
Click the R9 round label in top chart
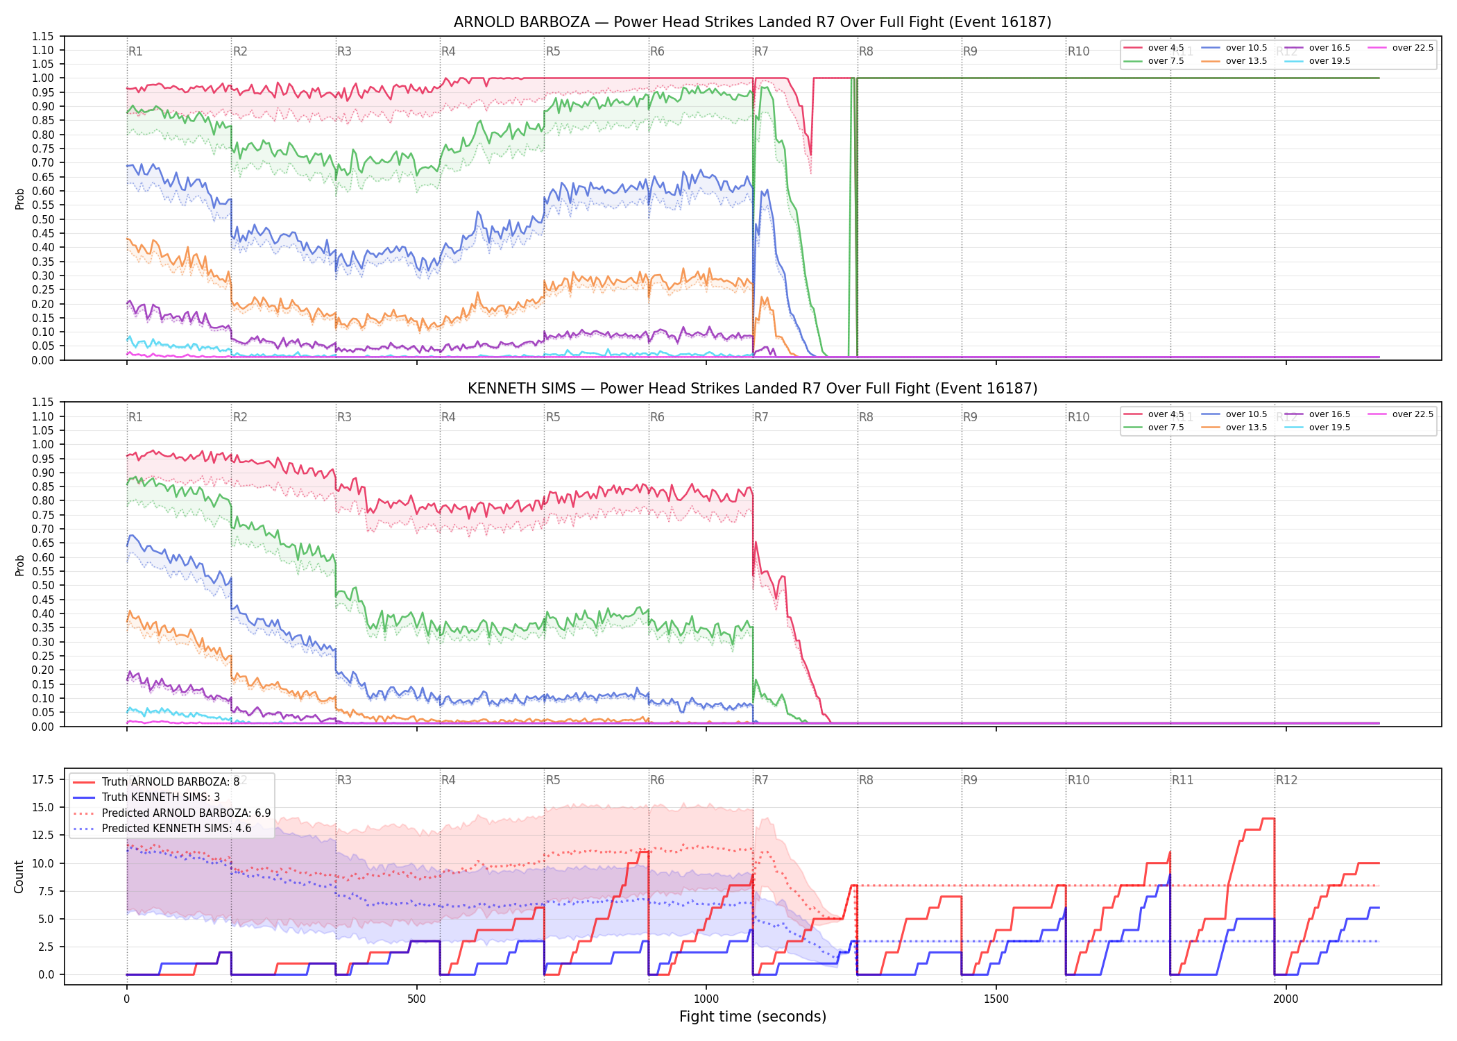coord(970,51)
